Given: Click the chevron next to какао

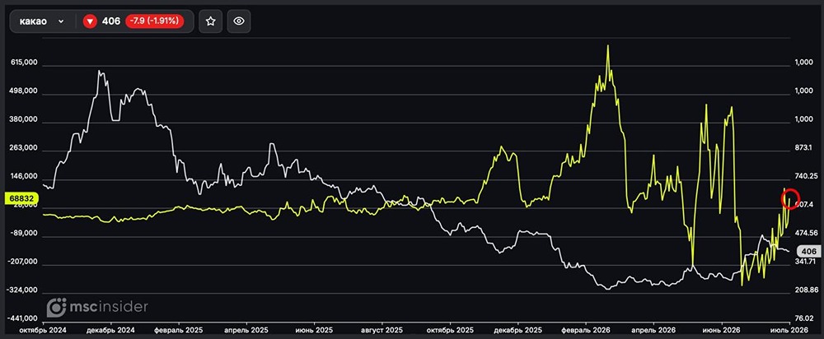Looking at the screenshot, I should pyautogui.click(x=61, y=21).
